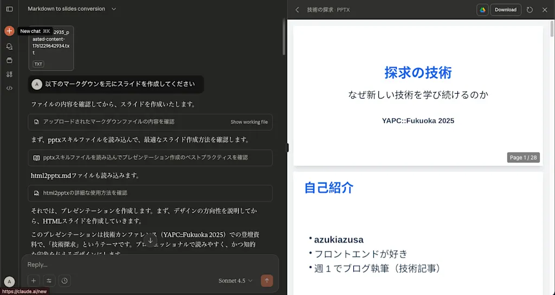Open the Artifacts sidebar icon
The image size is (555, 295).
tap(10, 74)
